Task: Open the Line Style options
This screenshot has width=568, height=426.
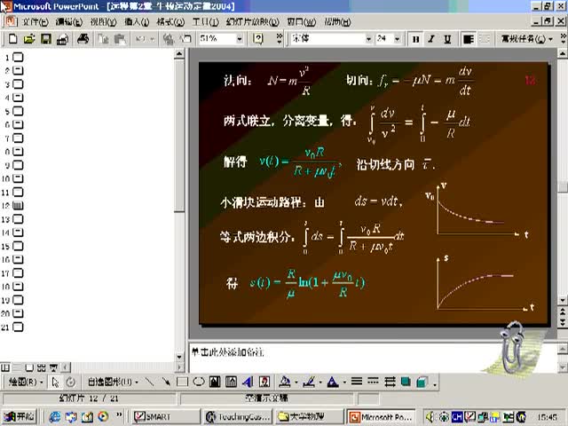Action: coord(357,382)
